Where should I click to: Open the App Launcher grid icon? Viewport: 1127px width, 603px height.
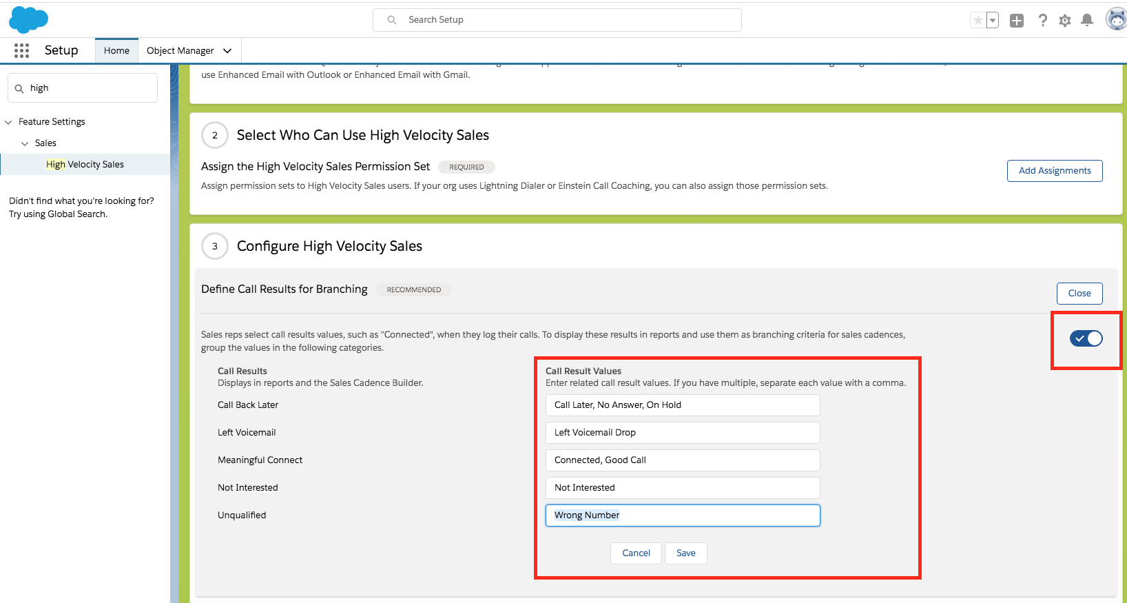pos(21,50)
